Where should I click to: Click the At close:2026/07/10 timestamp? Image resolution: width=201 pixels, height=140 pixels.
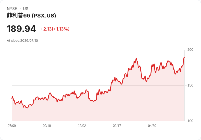coord(22,41)
